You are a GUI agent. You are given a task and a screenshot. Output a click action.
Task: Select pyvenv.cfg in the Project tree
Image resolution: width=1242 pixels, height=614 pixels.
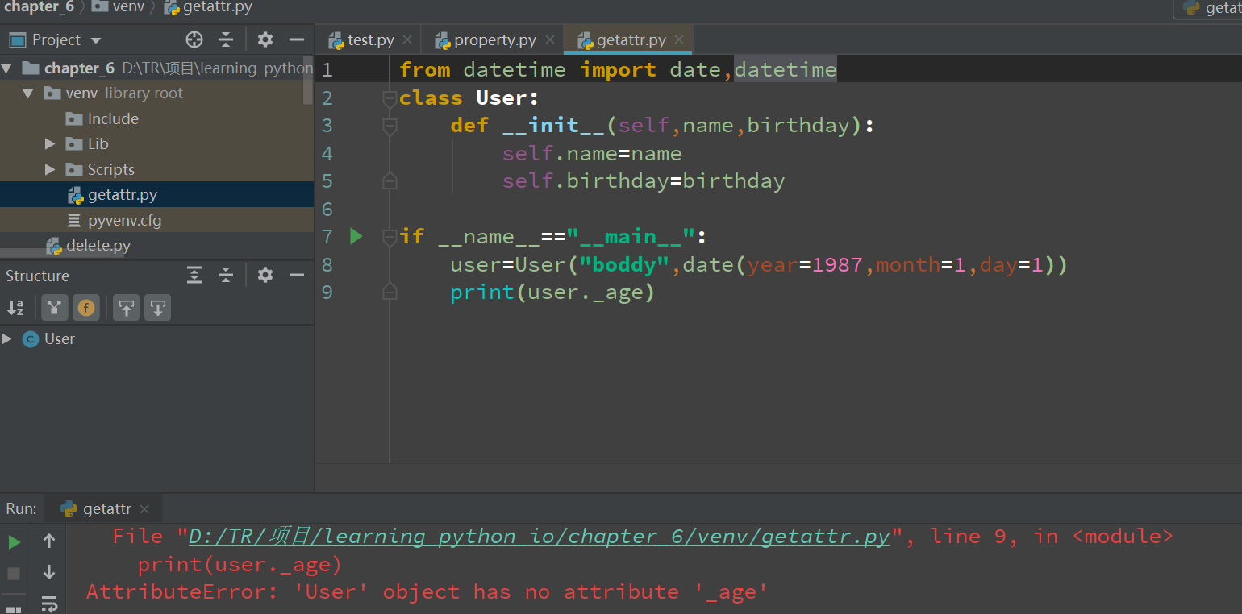(156, 221)
